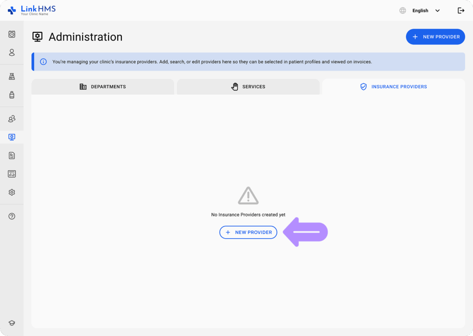Expand the English language dropdown
Viewport: 473px width, 336px height.
coord(426,11)
